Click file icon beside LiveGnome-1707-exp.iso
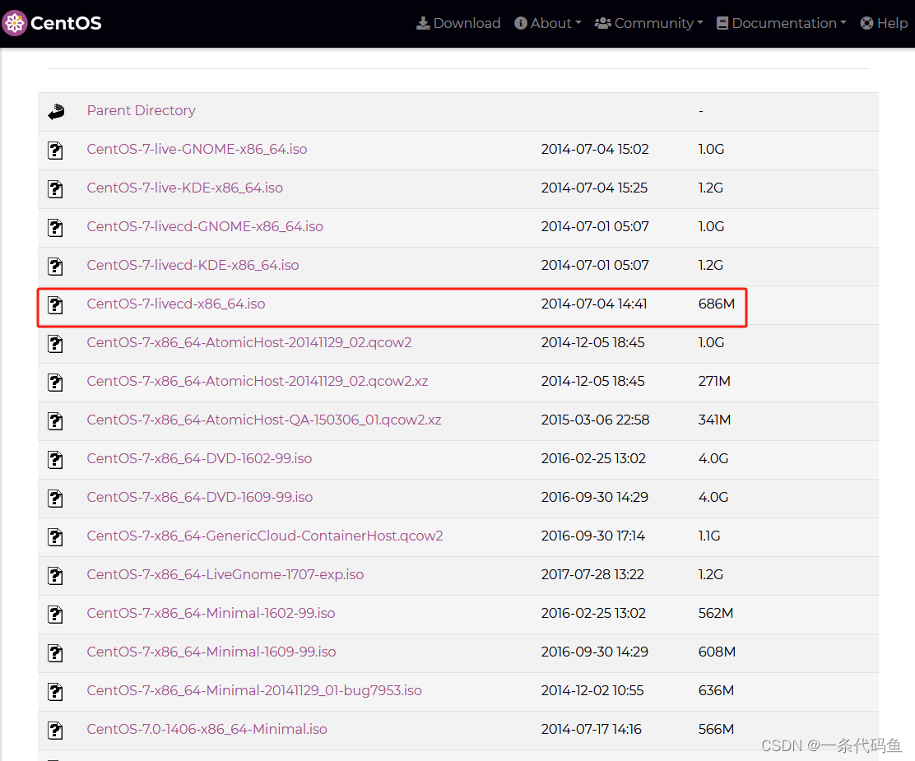Viewport: 915px width, 761px height. point(55,576)
